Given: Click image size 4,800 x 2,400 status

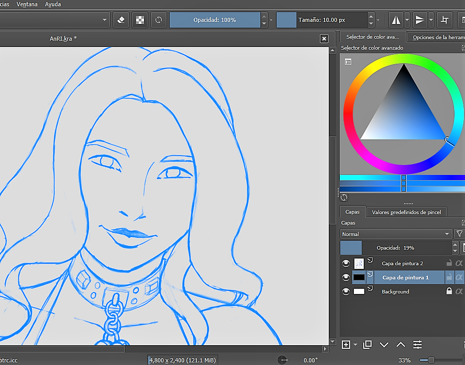Looking at the screenshot, I should coord(182,360).
